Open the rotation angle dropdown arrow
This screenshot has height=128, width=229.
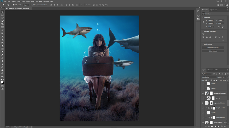pyautogui.click(x=213, y=27)
